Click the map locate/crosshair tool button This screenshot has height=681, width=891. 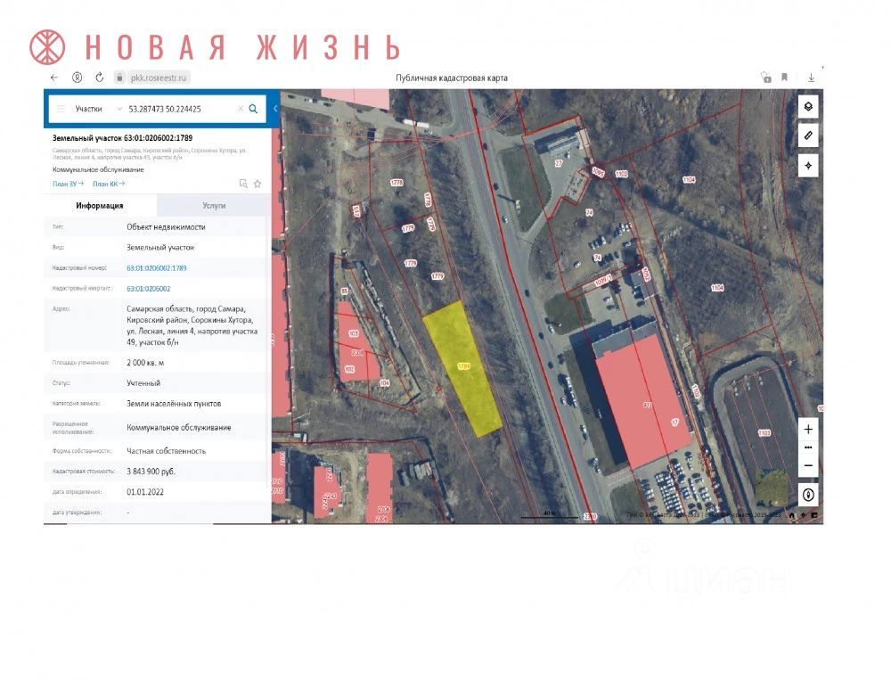(808, 166)
